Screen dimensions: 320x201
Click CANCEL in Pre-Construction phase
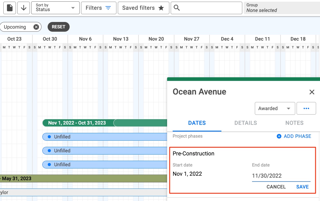276,187
